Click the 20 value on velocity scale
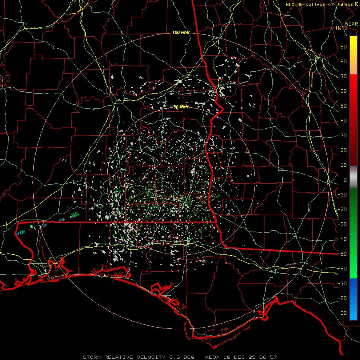Image resolution: width=360 pixels, height=360 pixels. (344, 150)
